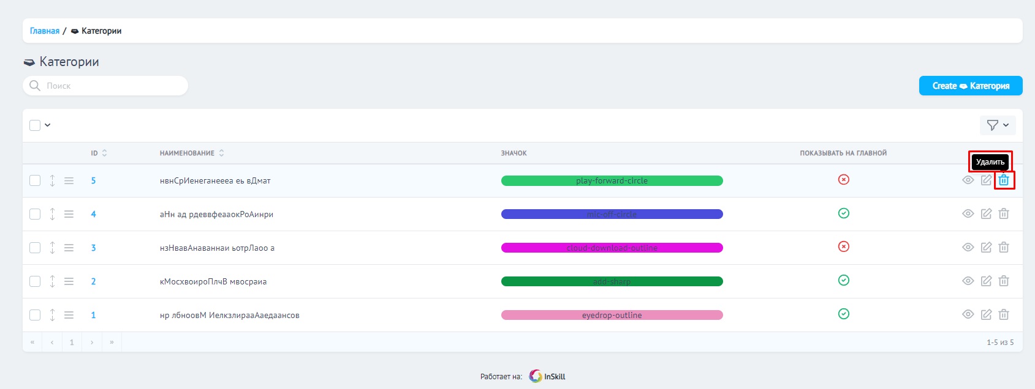The width and height of the screenshot is (1035, 389).
Task: Click the edit icon for row 1
Action: tap(986, 315)
